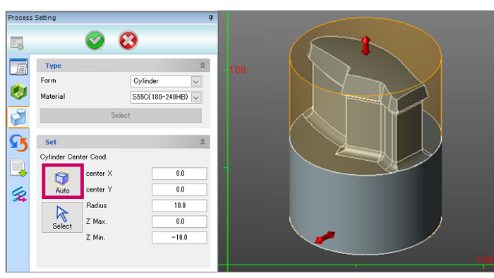Image resolution: width=494 pixels, height=278 pixels.
Task: Click the Select arrow cursor button
Action: tap(62, 217)
